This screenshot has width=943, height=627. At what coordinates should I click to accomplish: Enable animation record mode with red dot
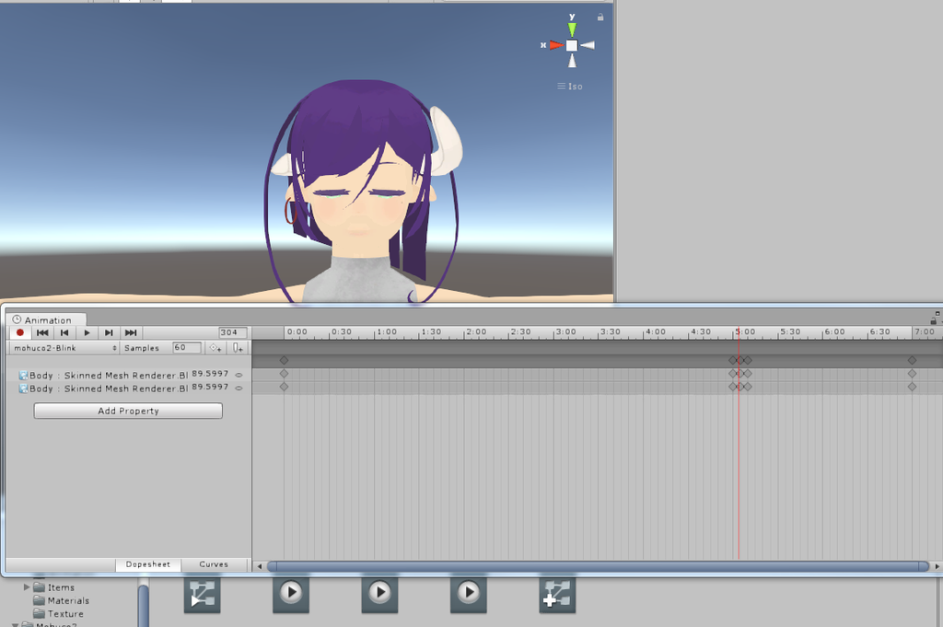pyautogui.click(x=20, y=332)
